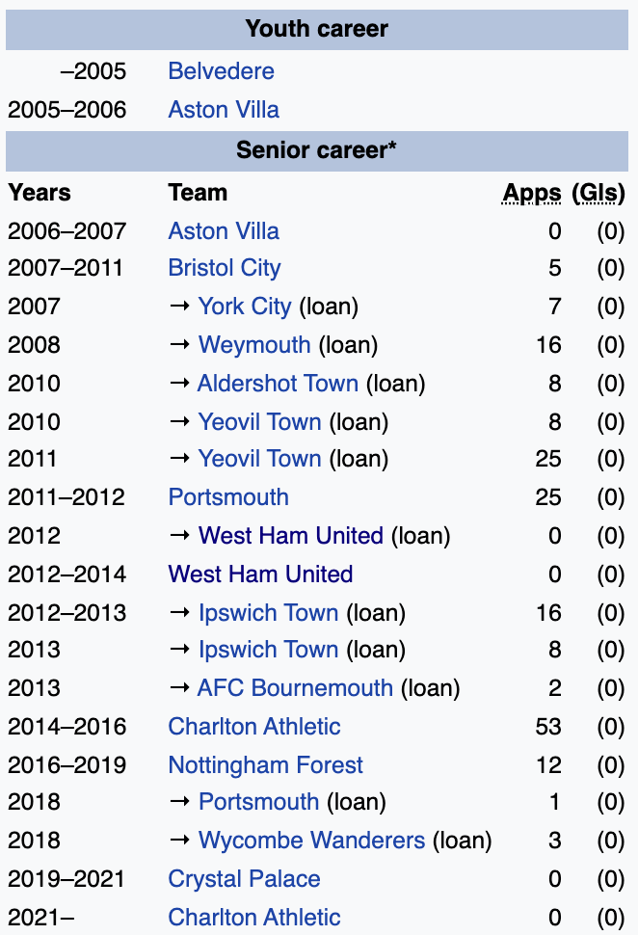Open West Ham United link for 2012–2014
The height and width of the screenshot is (935, 638).
260,574
